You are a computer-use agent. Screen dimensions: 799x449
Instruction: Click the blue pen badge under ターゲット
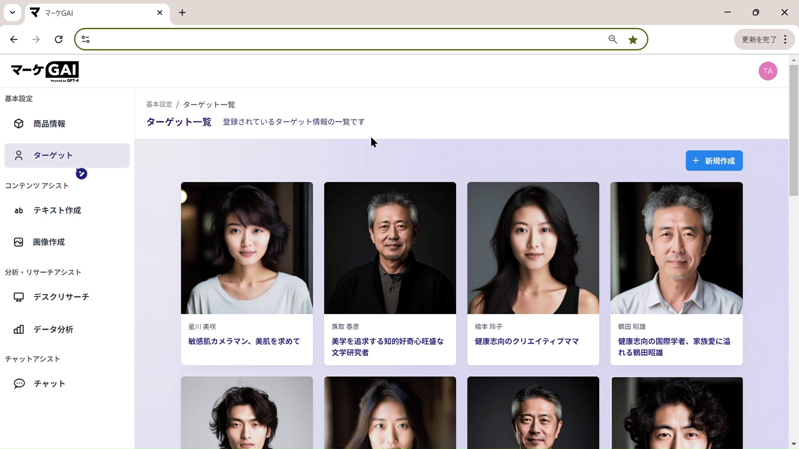point(82,174)
